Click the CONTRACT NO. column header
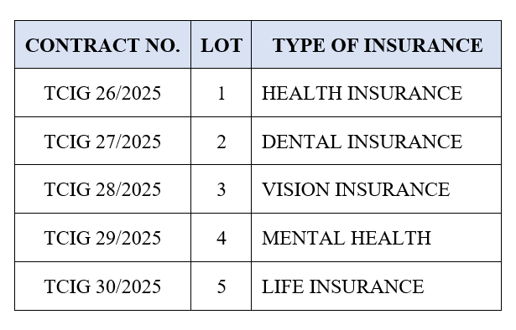Viewport: 516px width, 330px height. pos(102,45)
